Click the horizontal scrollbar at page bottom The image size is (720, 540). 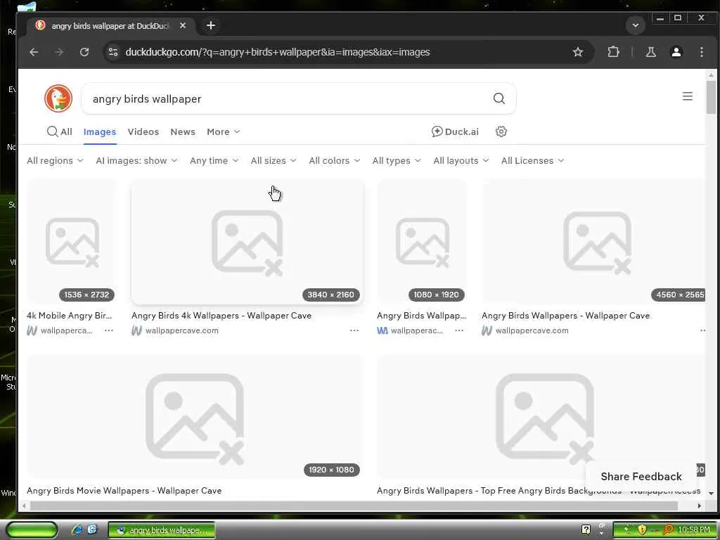point(354,506)
